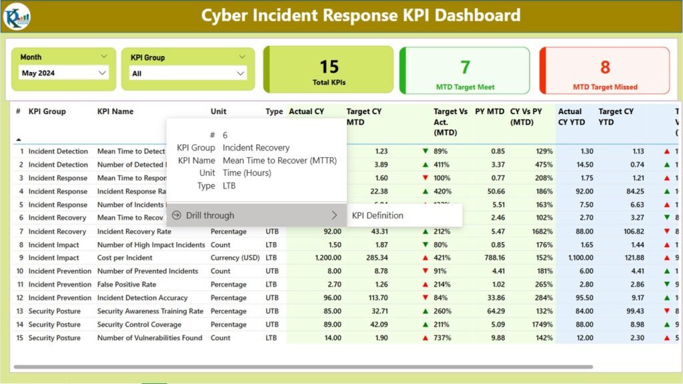This screenshot has width=683, height=384.
Task: Click Currency (USD) unit cell
Action: pos(235,258)
